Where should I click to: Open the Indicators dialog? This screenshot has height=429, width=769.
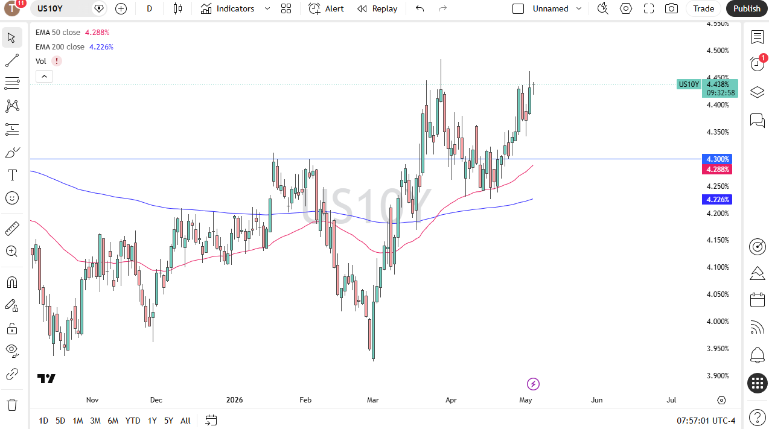point(228,8)
